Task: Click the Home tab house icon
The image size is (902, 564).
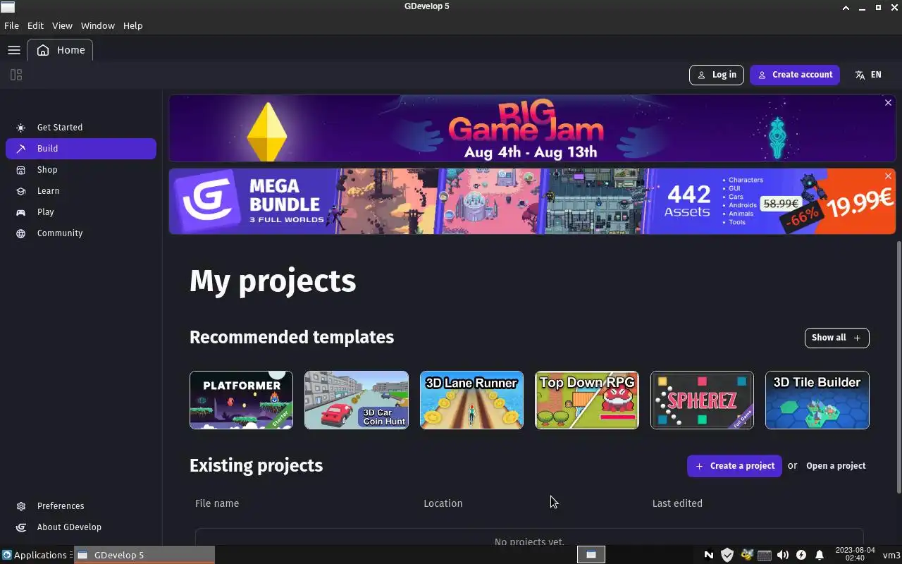Action: (x=44, y=50)
